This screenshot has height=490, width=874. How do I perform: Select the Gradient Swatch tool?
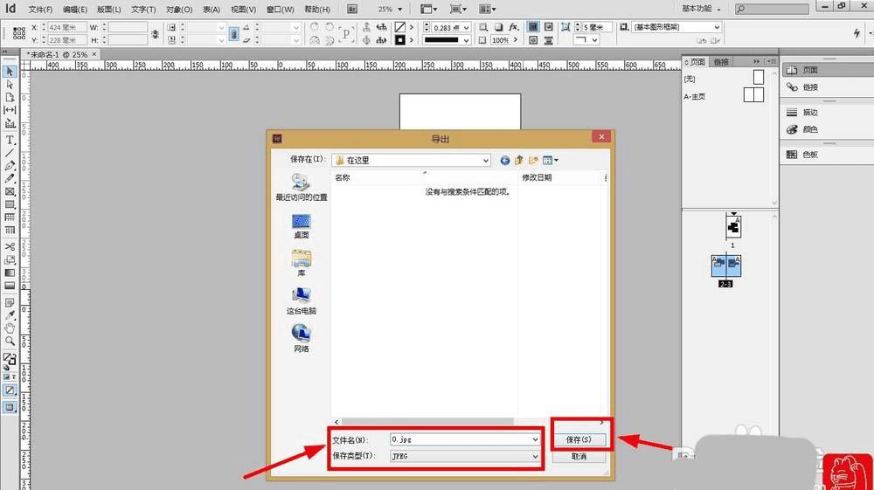10,273
